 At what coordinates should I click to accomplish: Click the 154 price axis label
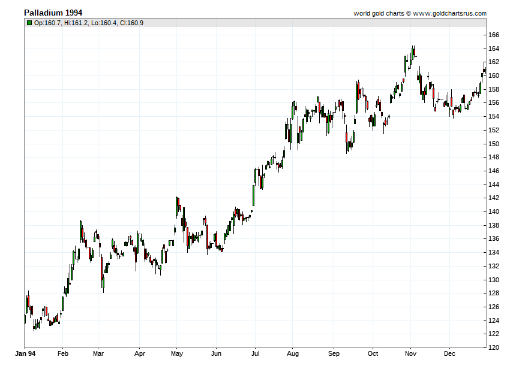tap(494, 116)
